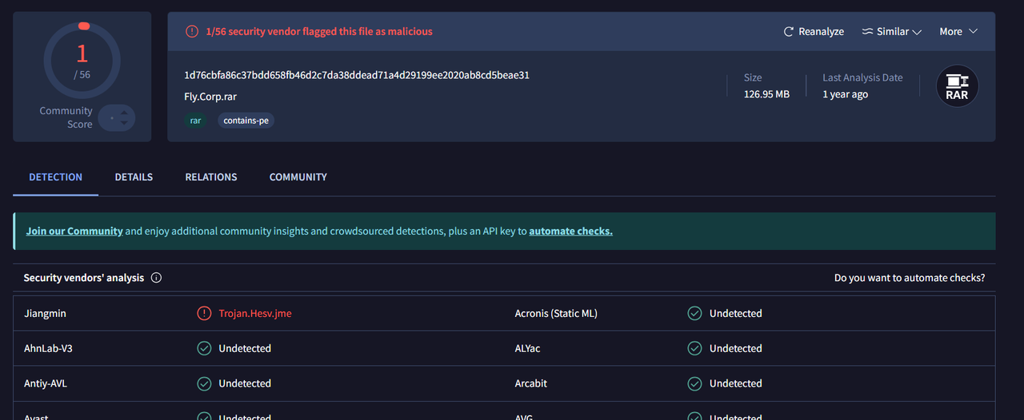Click the Reanalyze refresh icon
1024x420 pixels.
(789, 32)
